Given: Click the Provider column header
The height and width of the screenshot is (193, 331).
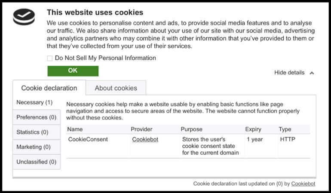Looking at the screenshot, I should coord(141,129).
